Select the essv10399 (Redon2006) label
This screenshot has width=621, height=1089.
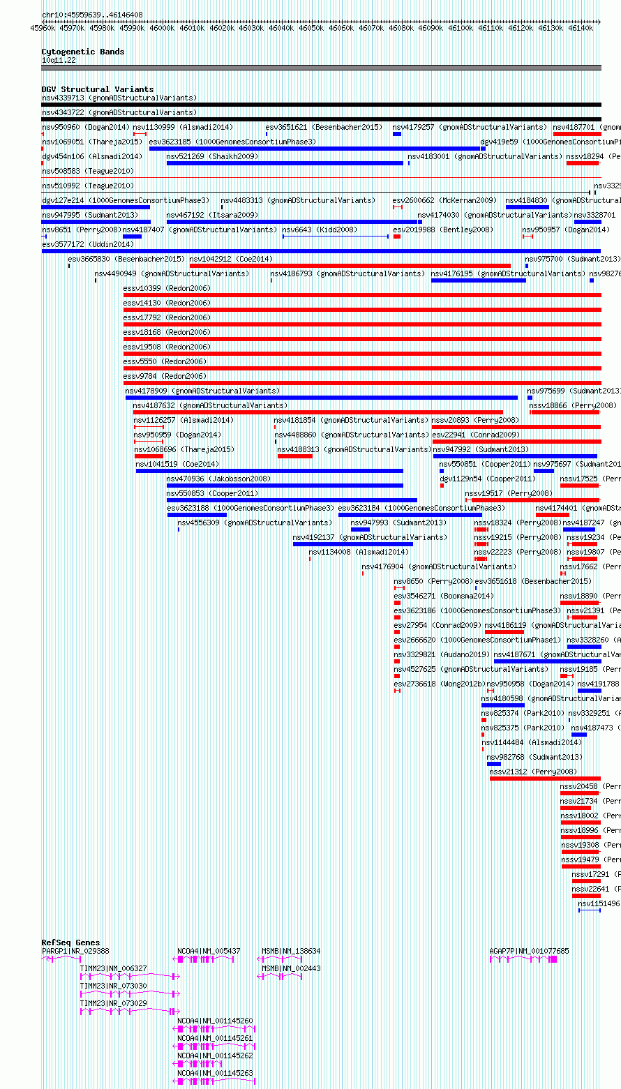tap(167, 288)
